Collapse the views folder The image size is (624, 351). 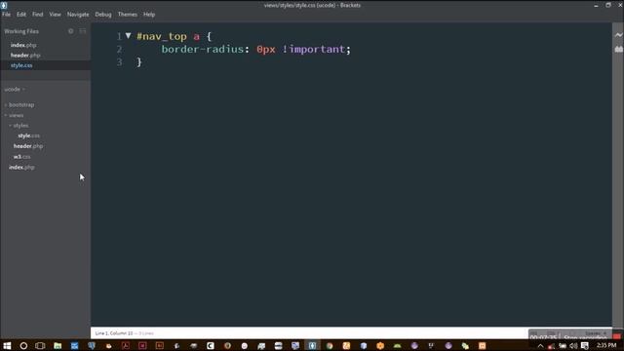point(16,115)
